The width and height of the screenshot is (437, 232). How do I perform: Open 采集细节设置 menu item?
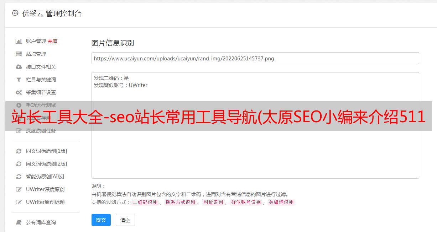pos(41,92)
